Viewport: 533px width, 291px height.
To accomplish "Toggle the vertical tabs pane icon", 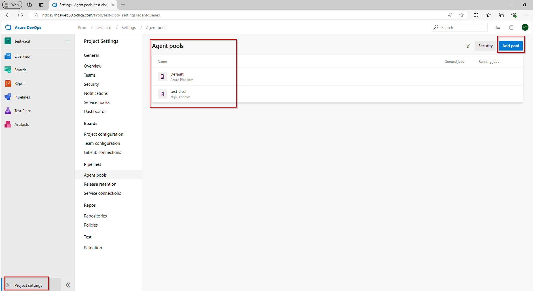I will click(x=41, y=5).
